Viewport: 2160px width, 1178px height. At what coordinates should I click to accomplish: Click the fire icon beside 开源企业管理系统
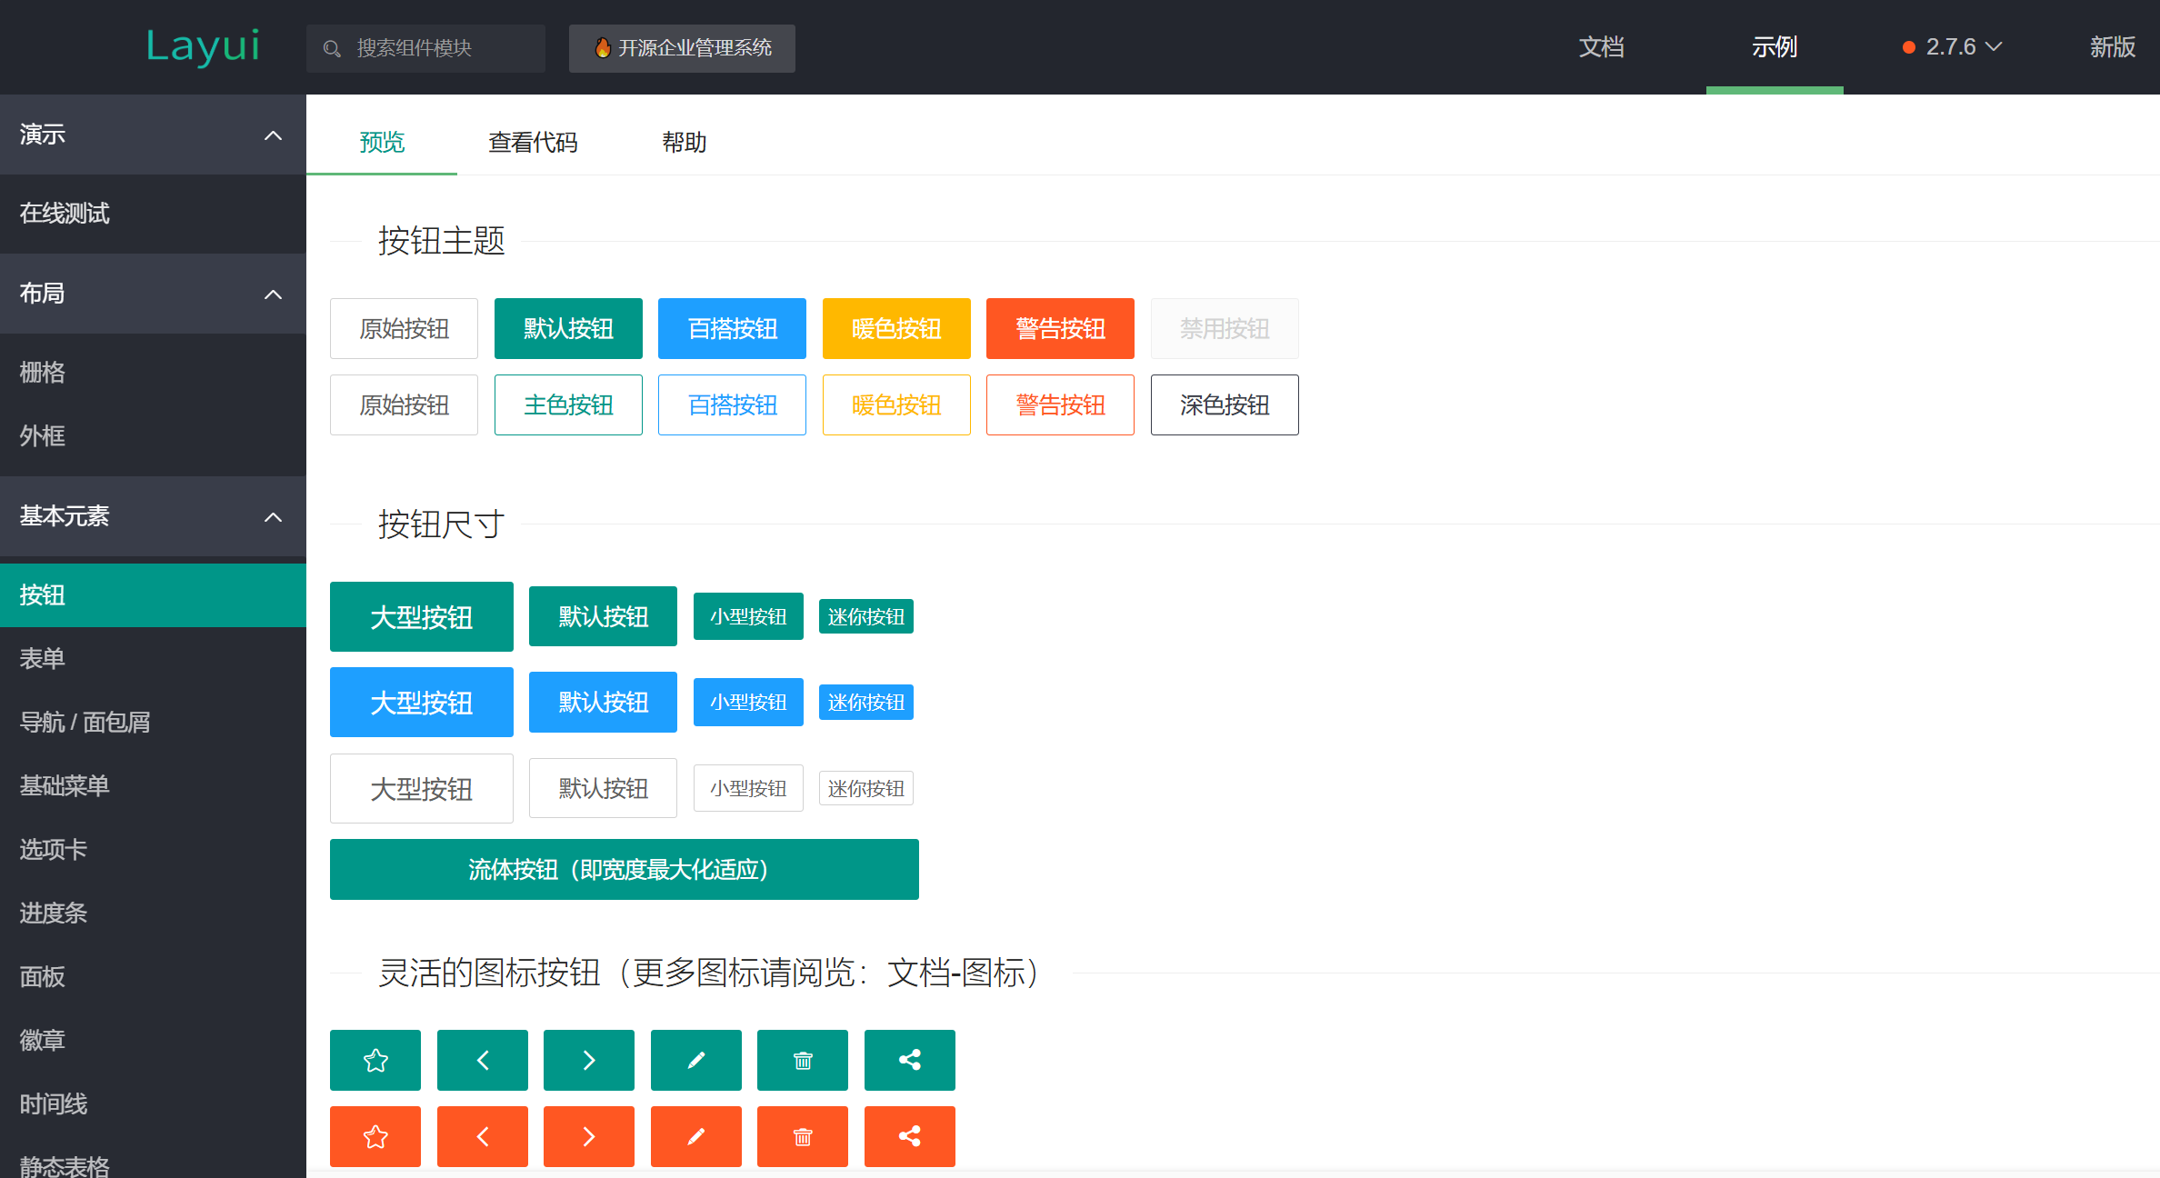pos(604,48)
